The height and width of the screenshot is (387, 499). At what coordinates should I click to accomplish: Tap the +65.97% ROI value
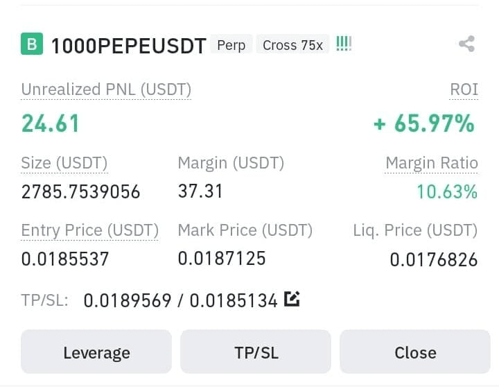click(424, 123)
